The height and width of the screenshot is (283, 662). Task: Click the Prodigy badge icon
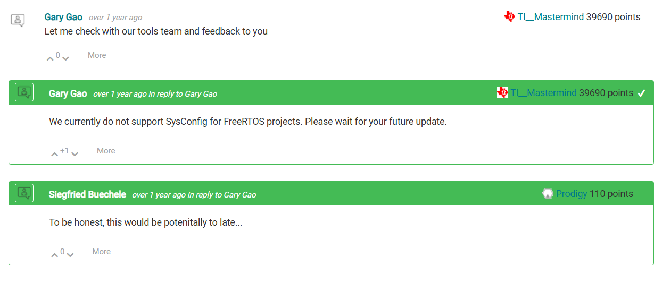548,194
